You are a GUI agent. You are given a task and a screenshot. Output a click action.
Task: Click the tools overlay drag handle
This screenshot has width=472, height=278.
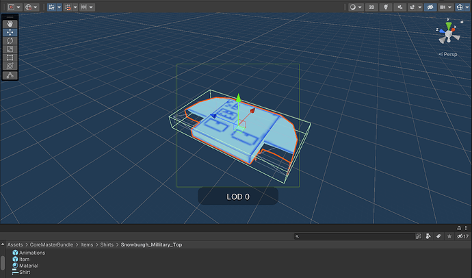(10, 16)
